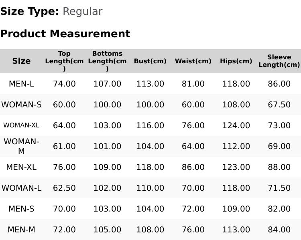The image size is (301, 240).
Task: Click WOMAN-XL hips value 124.00
Action: tap(236, 125)
